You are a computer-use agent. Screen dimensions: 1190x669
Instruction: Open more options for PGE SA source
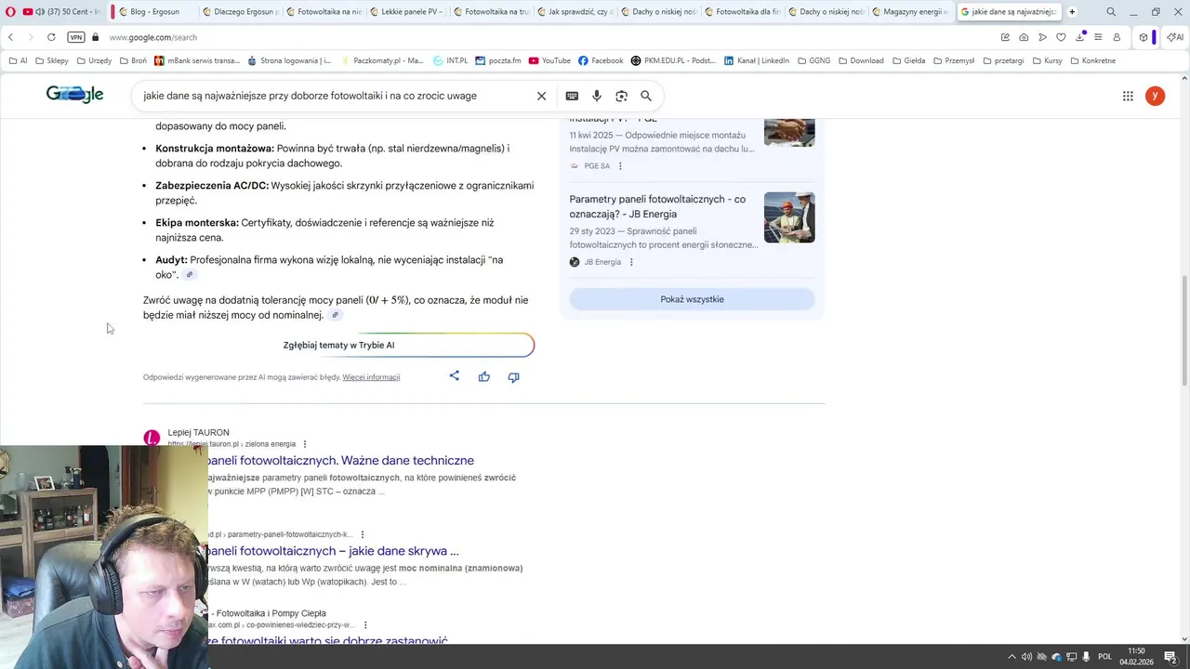click(x=620, y=166)
